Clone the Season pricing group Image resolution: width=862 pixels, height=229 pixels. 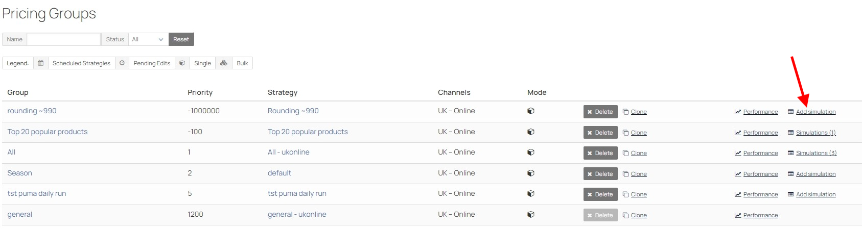point(638,174)
